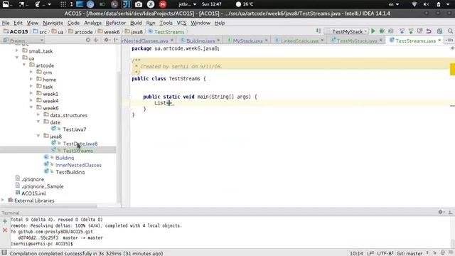Run the TestMyStack configuration with green arrow

click(373, 31)
